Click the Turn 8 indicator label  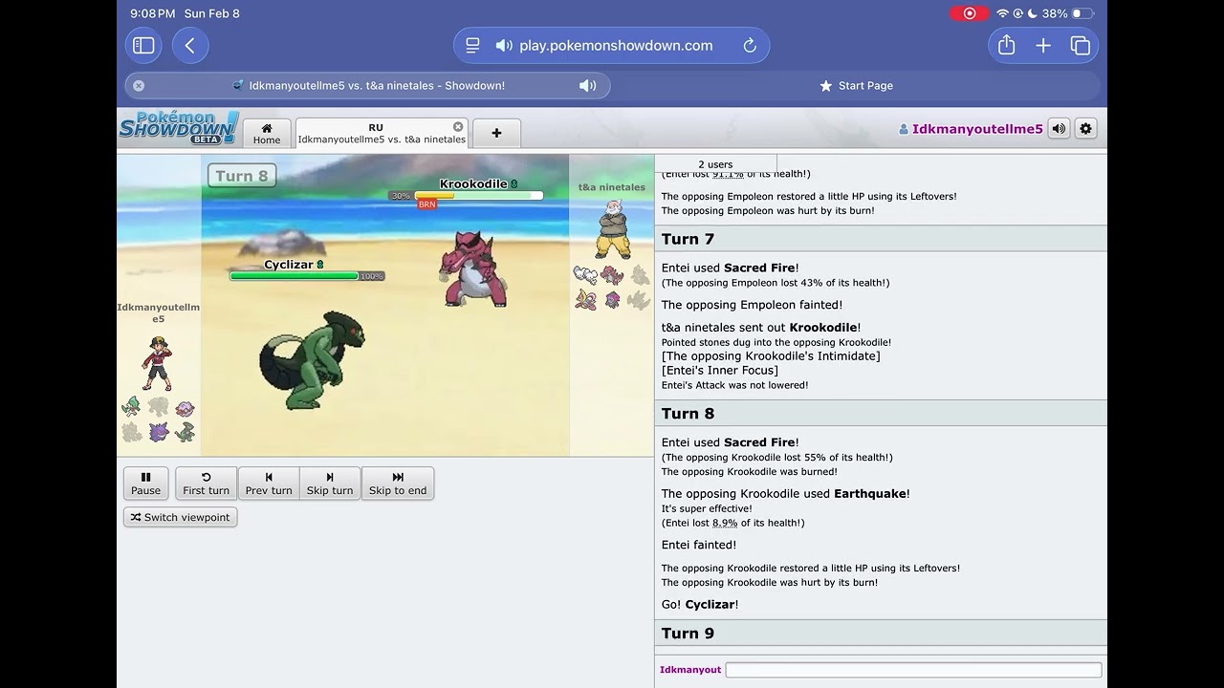242,176
